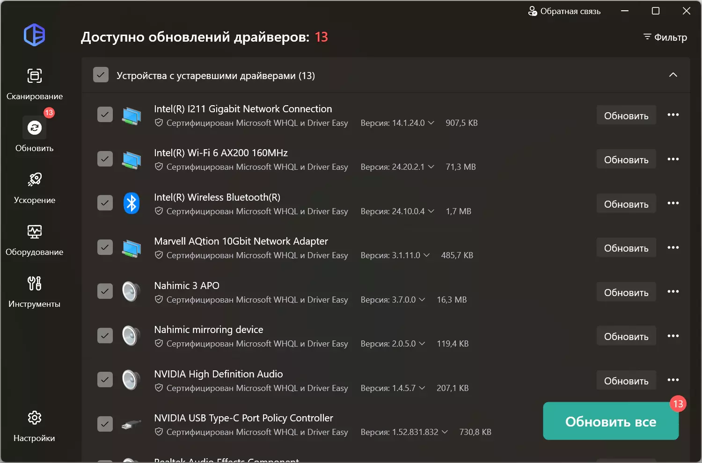This screenshot has height=463, width=702.
Task: Open the Сканирование scan section
Action: click(x=35, y=84)
